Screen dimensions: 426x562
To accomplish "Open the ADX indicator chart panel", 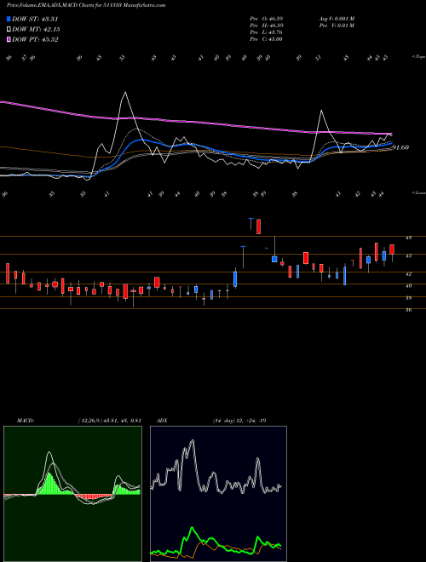I will click(218, 494).
